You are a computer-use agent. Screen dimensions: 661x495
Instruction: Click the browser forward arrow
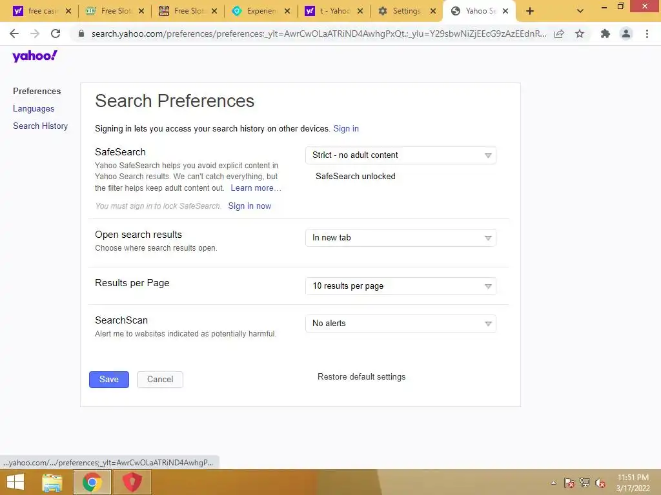(x=35, y=34)
